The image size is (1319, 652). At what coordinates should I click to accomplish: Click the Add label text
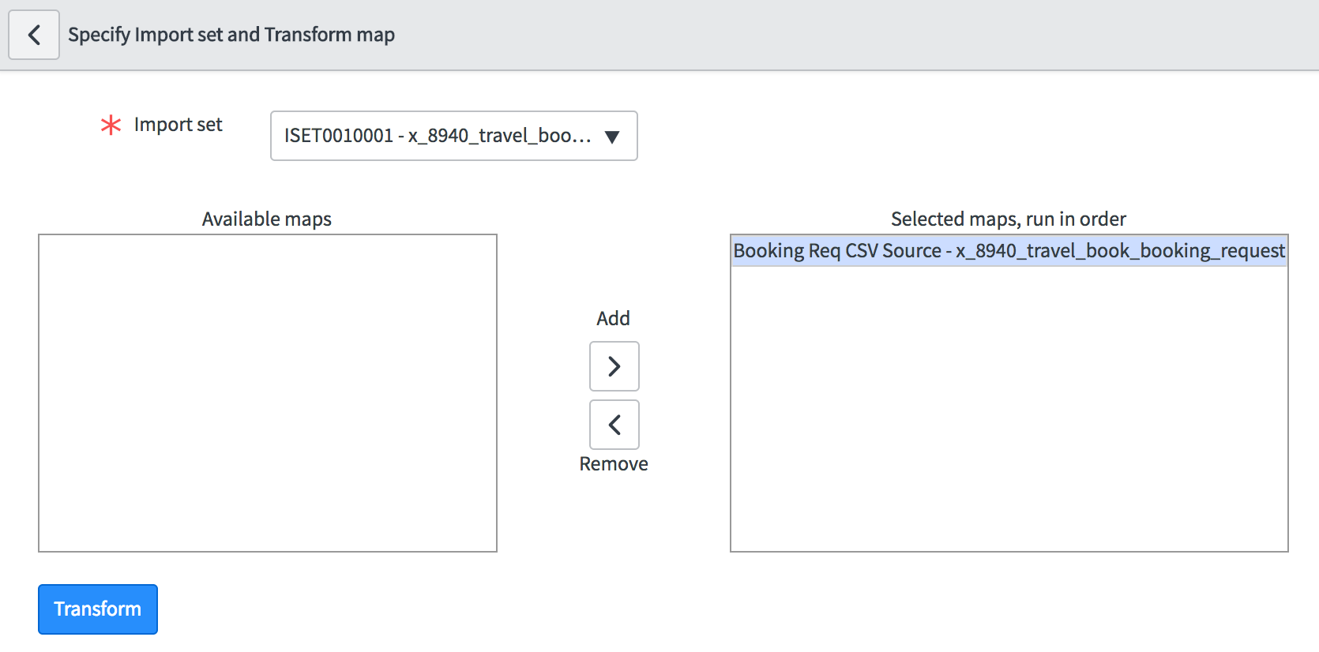coord(613,318)
